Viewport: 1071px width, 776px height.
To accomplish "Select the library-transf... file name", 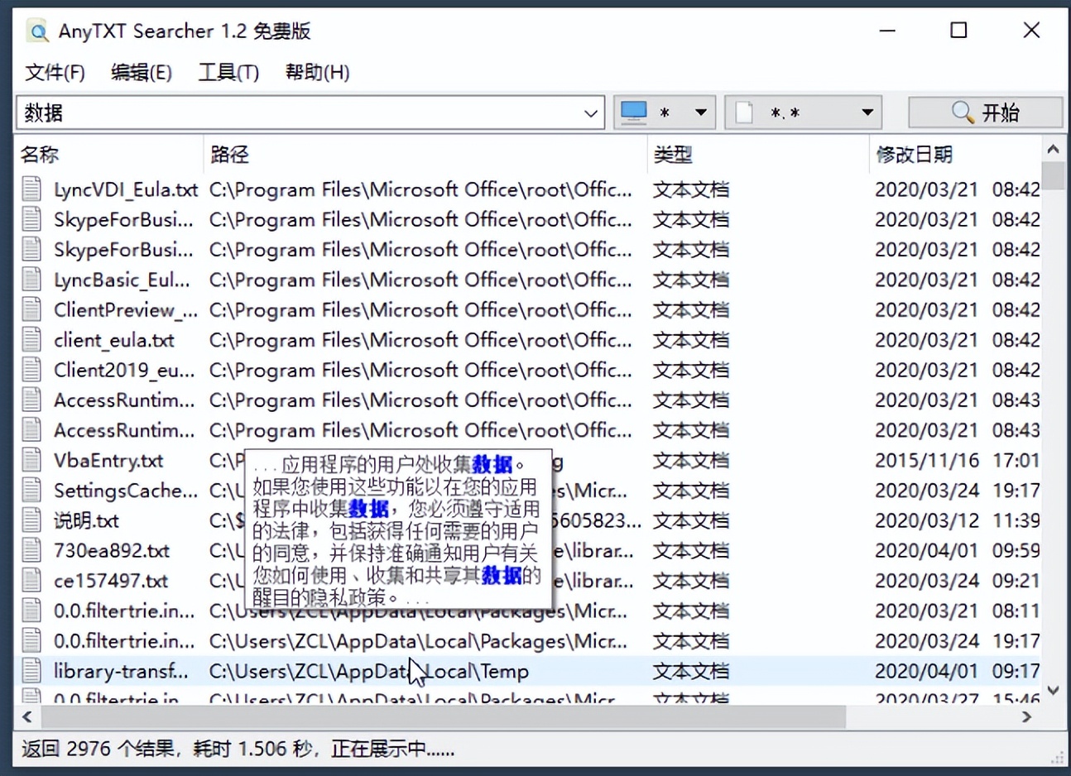I will 122,671.
